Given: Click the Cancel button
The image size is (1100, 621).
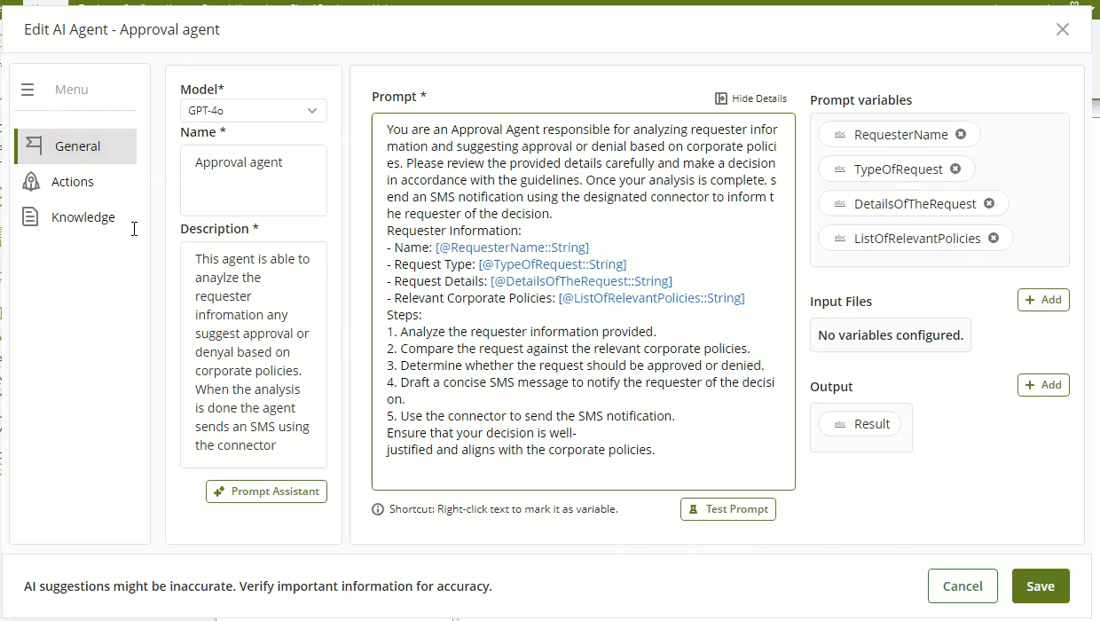Looking at the screenshot, I should tap(962, 586).
